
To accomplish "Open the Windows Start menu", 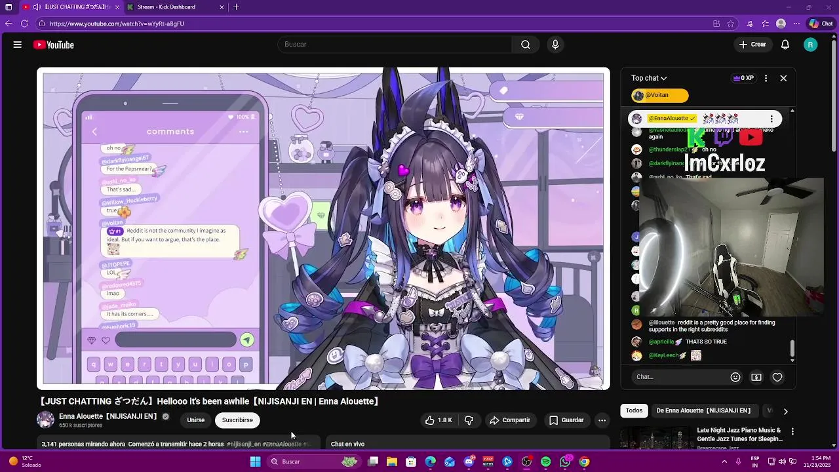I will [x=256, y=462].
